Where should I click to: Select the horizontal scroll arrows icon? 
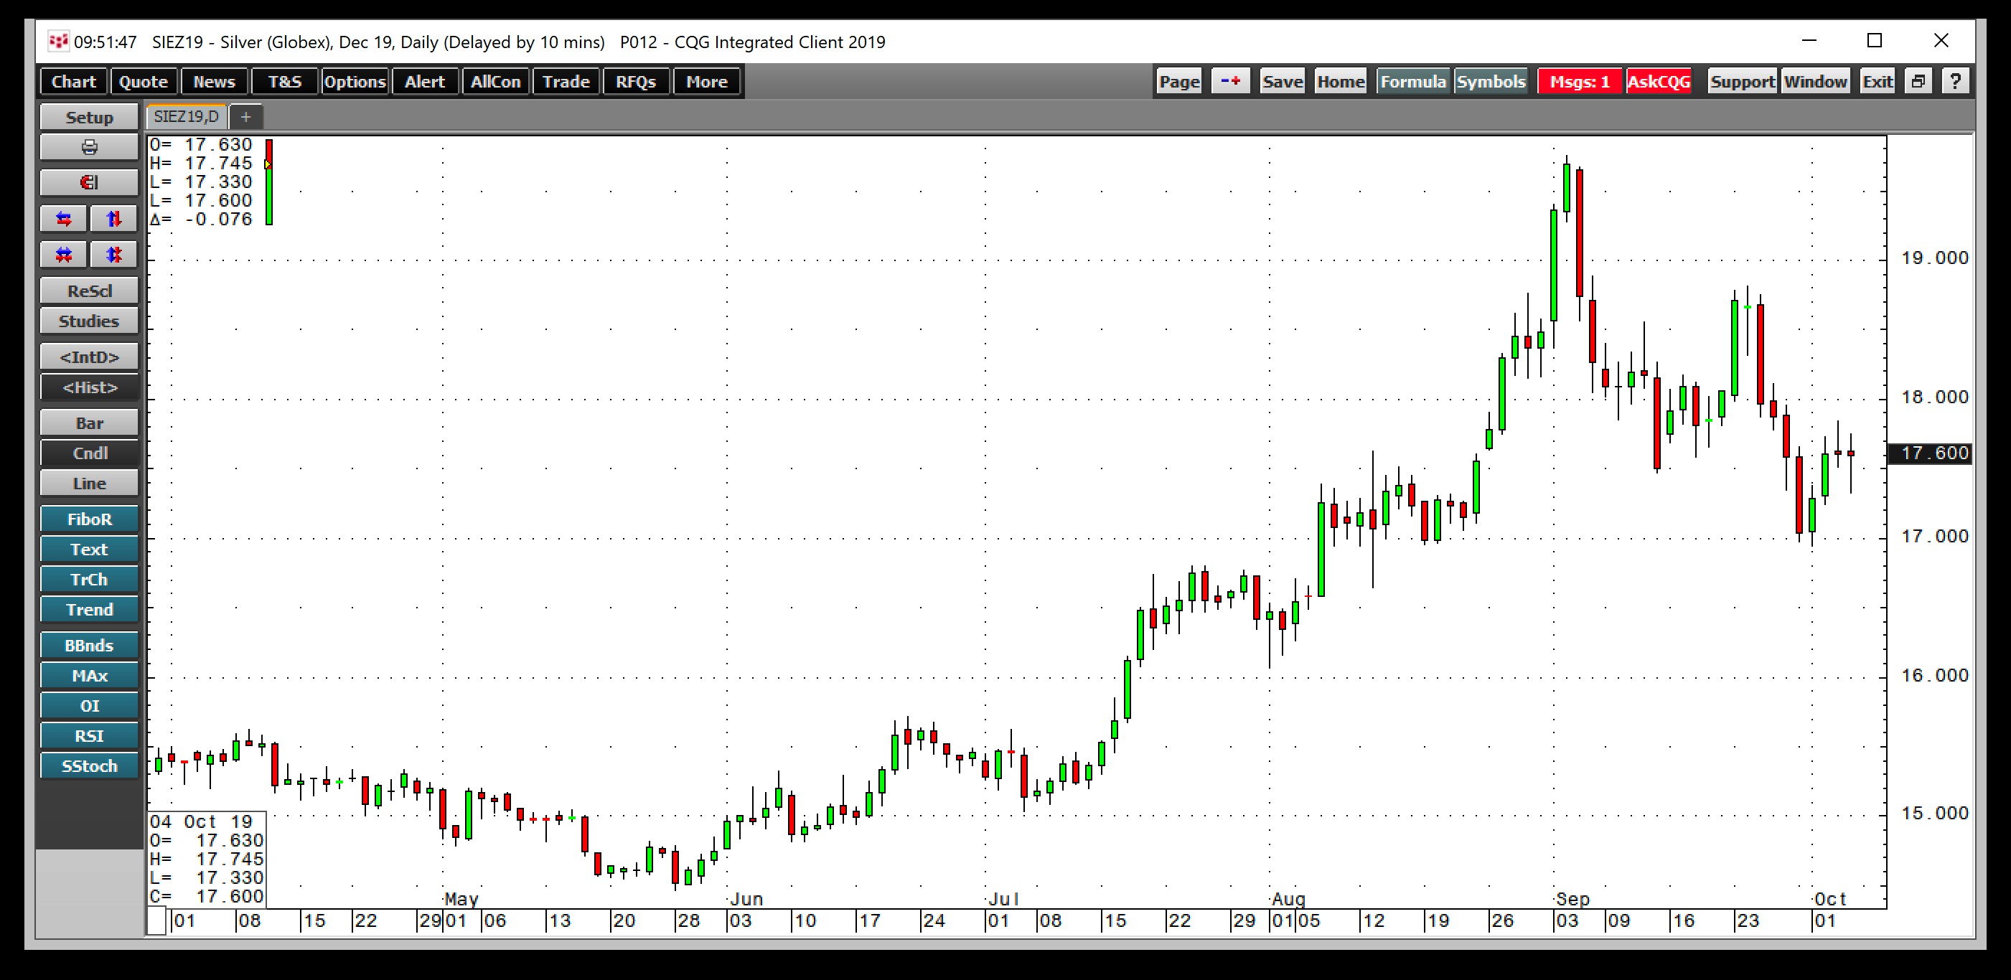tap(62, 219)
